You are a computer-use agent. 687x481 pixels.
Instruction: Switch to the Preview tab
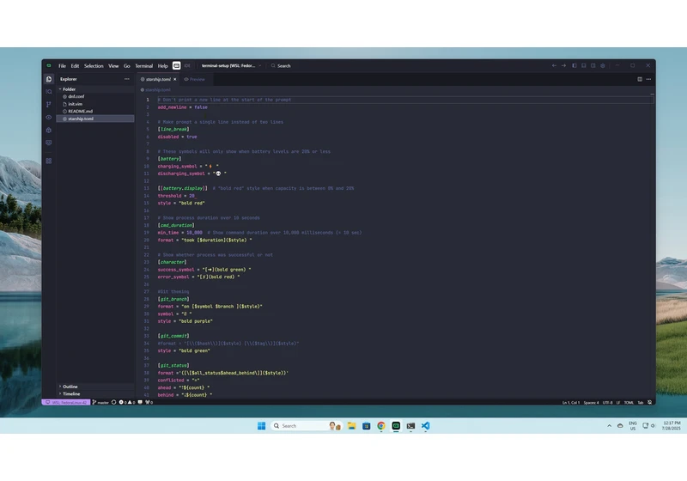(195, 79)
